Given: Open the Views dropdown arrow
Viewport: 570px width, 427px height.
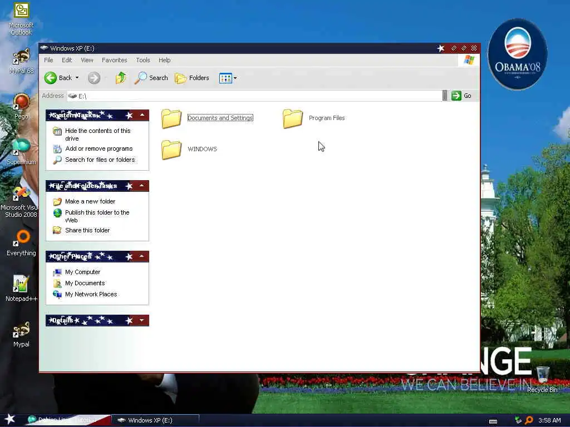Looking at the screenshot, I should tap(235, 78).
